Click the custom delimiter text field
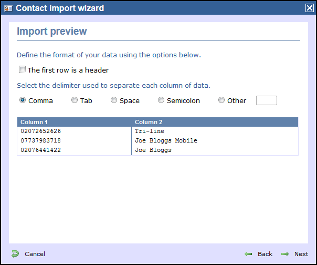Viewport: 317px width, 265px height. click(x=267, y=100)
